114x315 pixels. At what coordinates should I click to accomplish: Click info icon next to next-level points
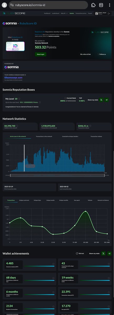(x=40, y=102)
